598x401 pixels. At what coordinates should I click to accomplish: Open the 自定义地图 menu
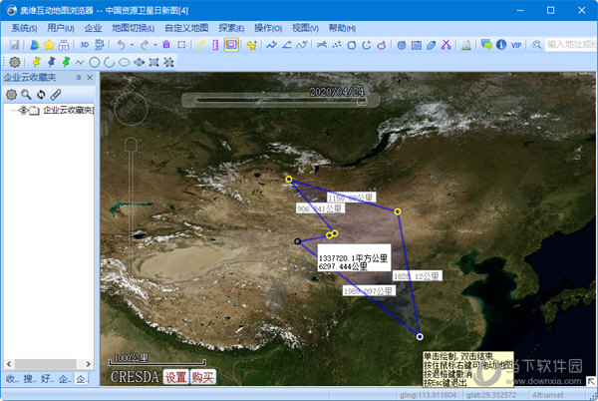186,28
